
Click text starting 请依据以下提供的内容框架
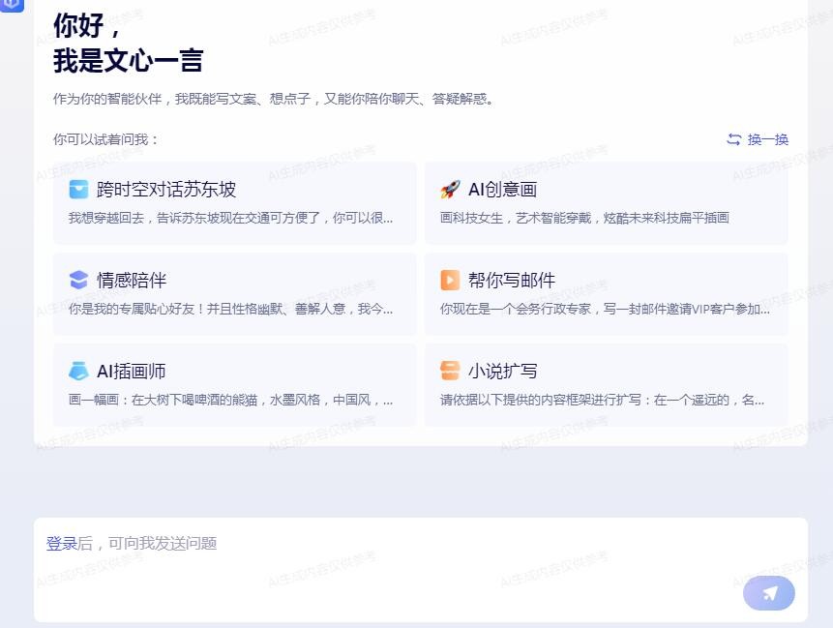click(602, 400)
